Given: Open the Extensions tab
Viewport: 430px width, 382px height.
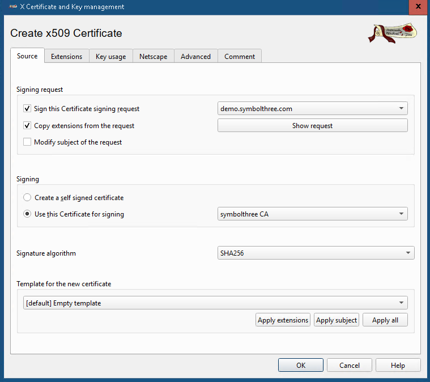Looking at the screenshot, I should click(67, 57).
